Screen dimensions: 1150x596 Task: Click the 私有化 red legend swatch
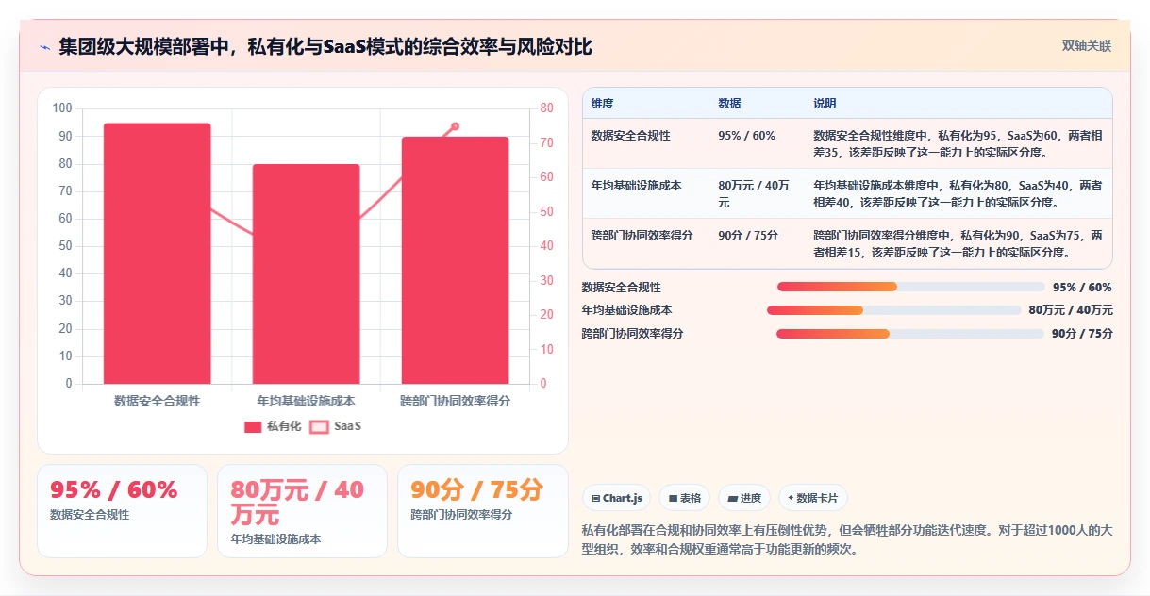click(x=252, y=426)
